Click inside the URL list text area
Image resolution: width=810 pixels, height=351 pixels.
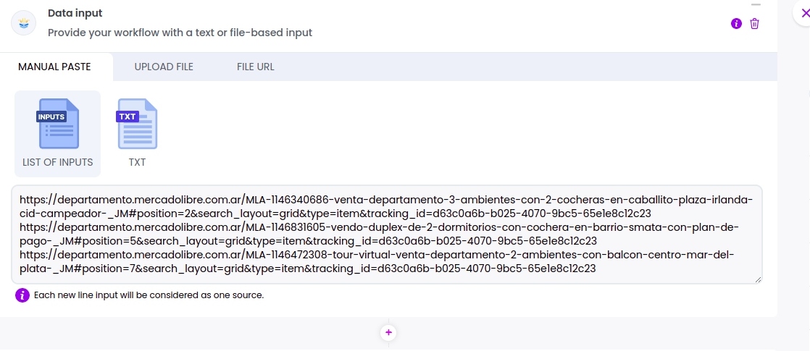pos(386,234)
